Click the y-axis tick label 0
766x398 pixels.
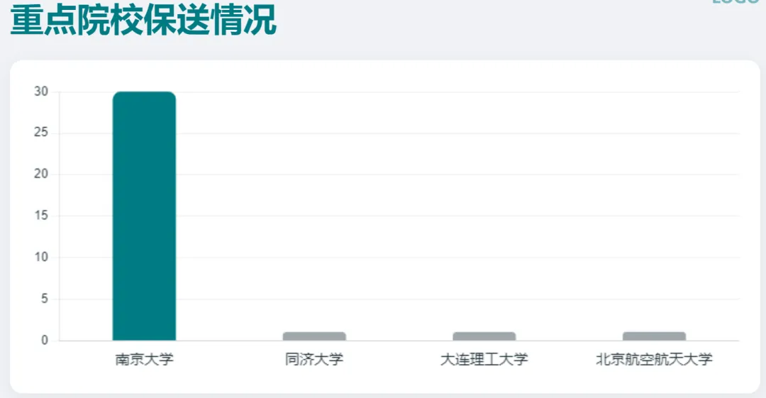click(x=45, y=341)
